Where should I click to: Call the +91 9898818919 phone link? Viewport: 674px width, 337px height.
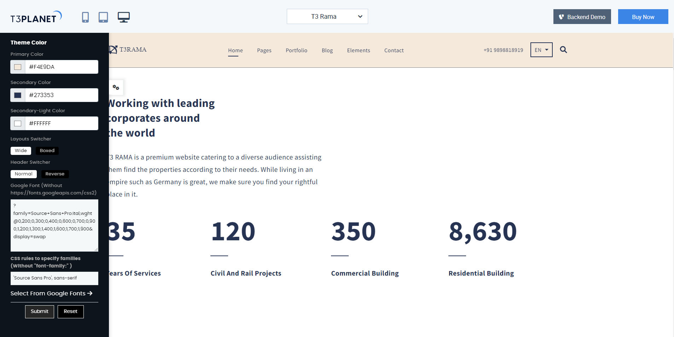point(503,50)
